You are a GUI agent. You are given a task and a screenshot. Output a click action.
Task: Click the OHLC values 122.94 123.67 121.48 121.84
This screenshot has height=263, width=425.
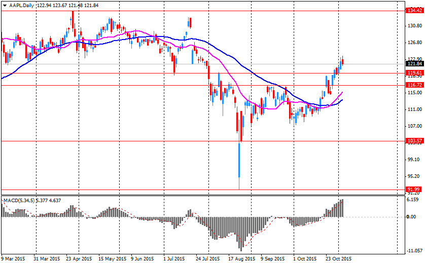pos(67,6)
